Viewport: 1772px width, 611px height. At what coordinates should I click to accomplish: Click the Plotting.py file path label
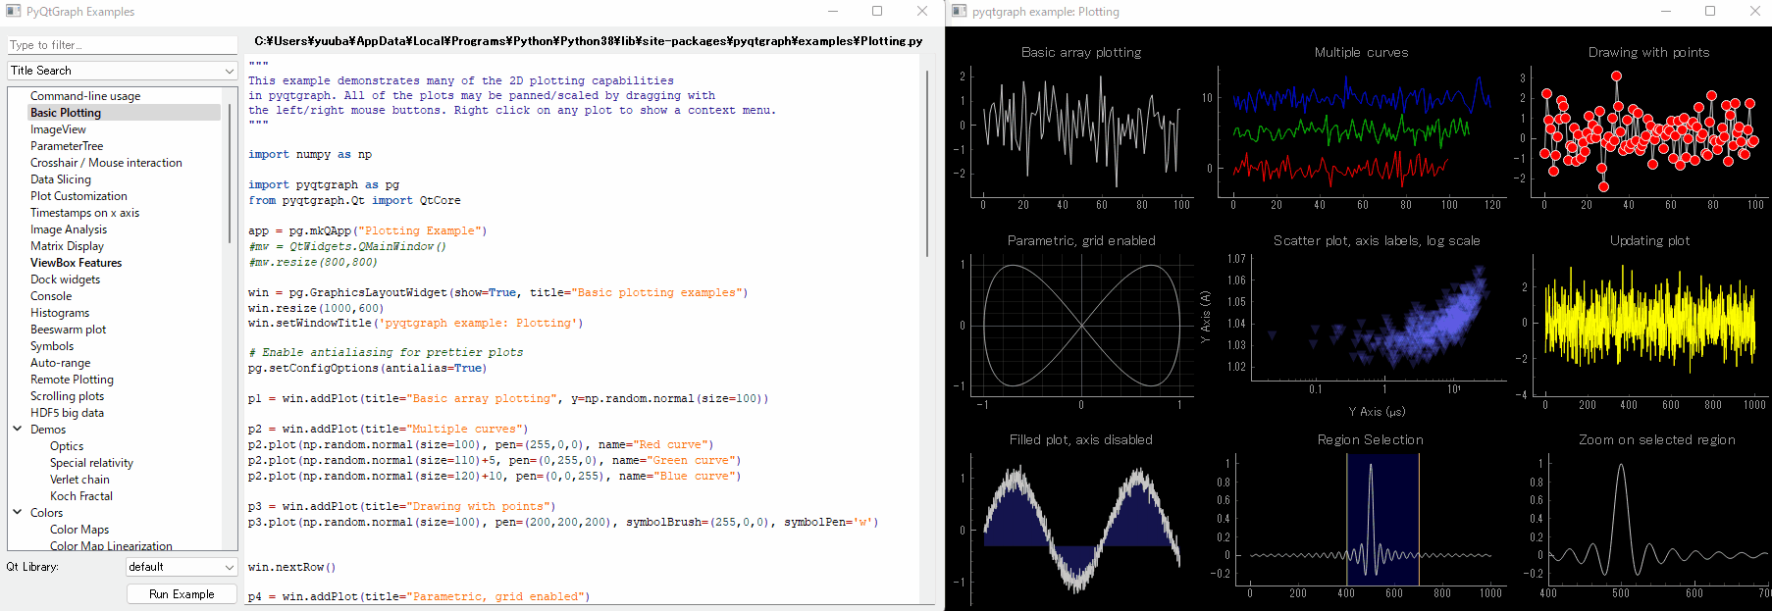point(588,41)
